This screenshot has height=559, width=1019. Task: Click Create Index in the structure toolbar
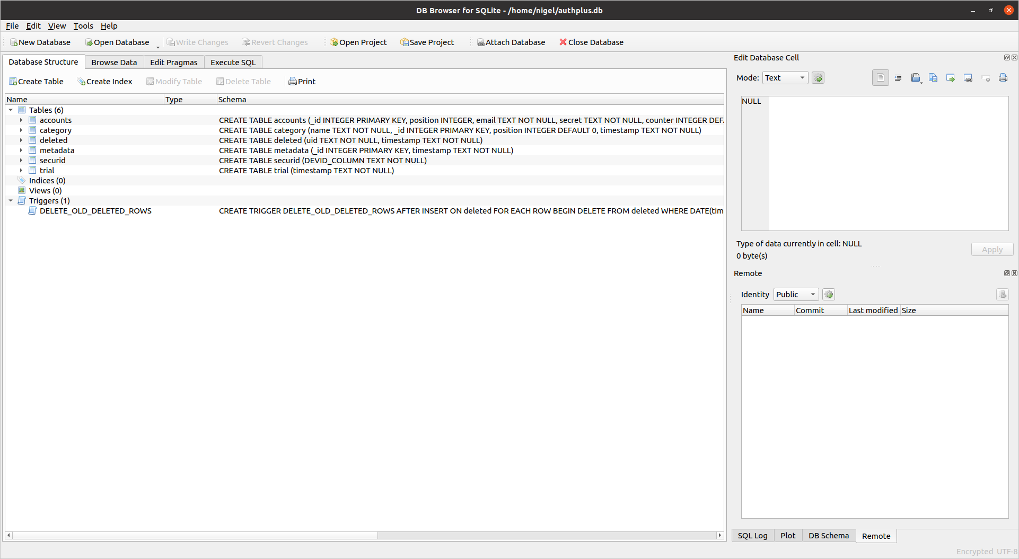pos(104,82)
